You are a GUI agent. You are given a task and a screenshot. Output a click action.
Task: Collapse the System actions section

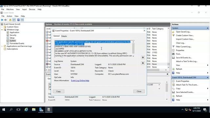point(208,28)
